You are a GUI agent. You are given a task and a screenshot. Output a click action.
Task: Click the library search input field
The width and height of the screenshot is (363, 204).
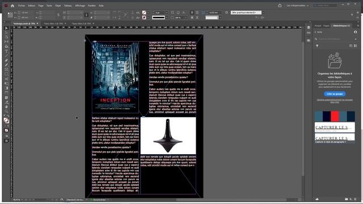click(335, 39)
